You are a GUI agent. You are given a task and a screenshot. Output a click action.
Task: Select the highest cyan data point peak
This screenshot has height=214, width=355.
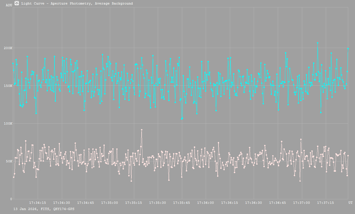[318, 43]
